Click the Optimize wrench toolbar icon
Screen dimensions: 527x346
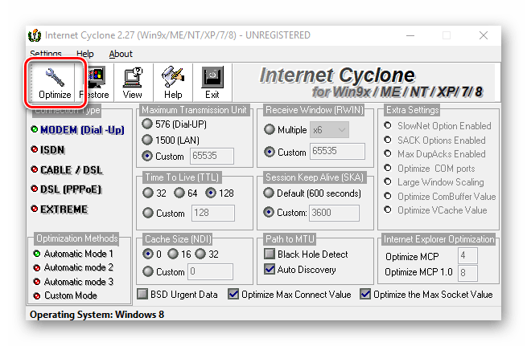click(x=55, y=77)
